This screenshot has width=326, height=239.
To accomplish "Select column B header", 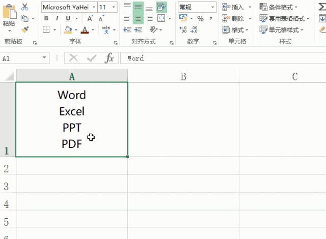I will coord(183,76).
